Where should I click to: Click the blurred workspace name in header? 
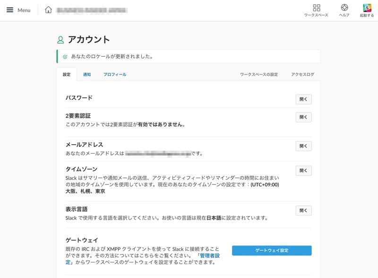tap(91, 10)
